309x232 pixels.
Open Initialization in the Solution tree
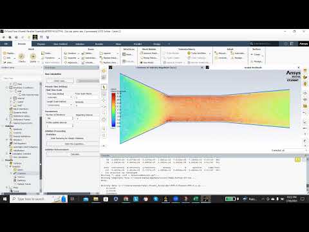[x=17, y=150]
